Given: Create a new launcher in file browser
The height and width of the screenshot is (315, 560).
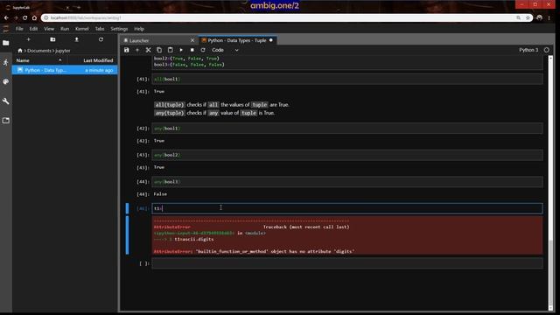Looking at the screenshot, I should coord(28,39).
